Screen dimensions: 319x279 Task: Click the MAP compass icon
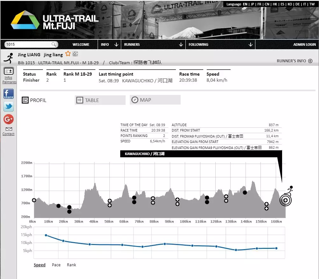(135, 100)
